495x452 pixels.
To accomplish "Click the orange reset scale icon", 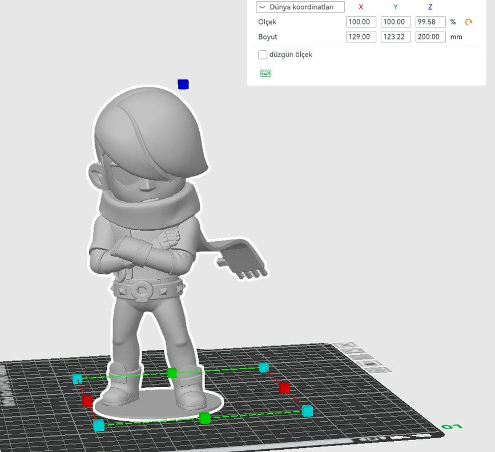I will pyautogui.click(x=469, y=22).
